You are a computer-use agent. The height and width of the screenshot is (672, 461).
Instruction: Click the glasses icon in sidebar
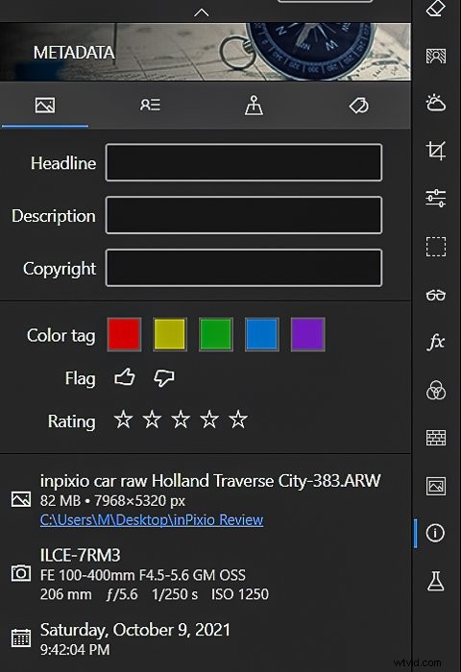pos(436,295)
